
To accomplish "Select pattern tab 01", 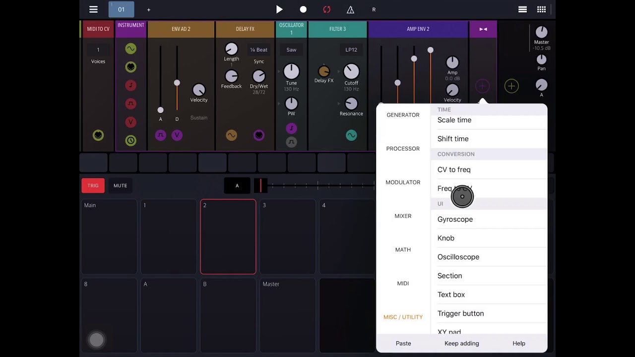I will tap(121, 9).
